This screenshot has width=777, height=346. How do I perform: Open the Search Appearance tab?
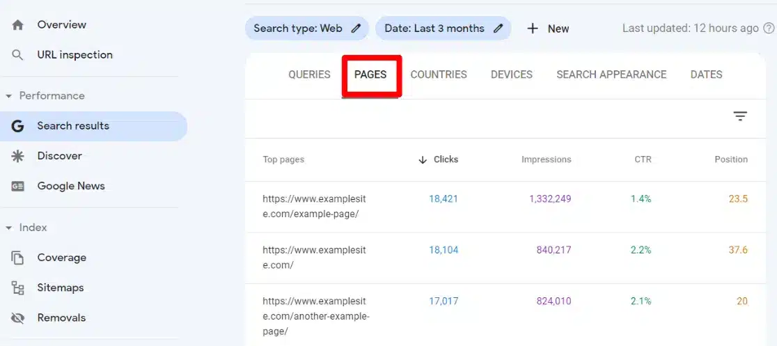pyautogui.click(x=611, y=75)
